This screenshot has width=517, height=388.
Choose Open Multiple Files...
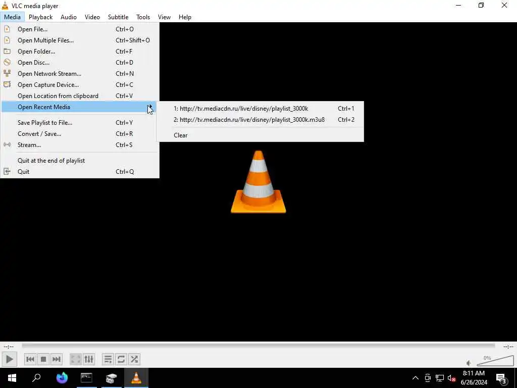(x=80, y=40)
